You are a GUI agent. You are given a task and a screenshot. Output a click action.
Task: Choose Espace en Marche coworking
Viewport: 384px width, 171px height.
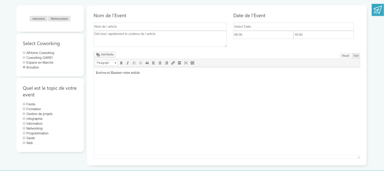(24, 63)
